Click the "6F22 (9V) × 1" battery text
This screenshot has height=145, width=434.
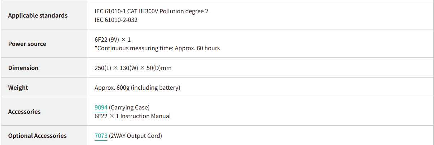click(x=113, y=39)
